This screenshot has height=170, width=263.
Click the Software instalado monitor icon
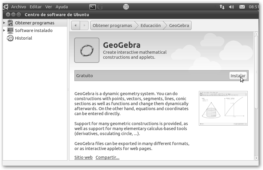[10, 31]
